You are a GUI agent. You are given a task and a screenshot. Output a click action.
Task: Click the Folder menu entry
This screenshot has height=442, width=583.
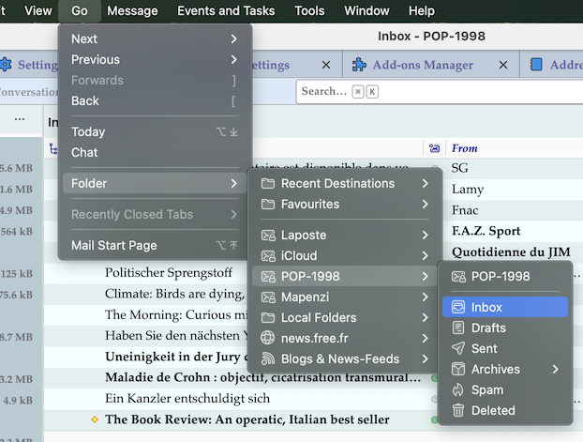pos(155,183)
